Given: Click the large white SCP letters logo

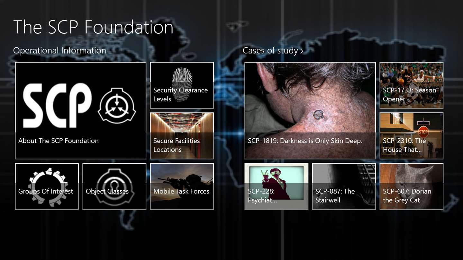Looking at the screenshot, I should [57, 105].
